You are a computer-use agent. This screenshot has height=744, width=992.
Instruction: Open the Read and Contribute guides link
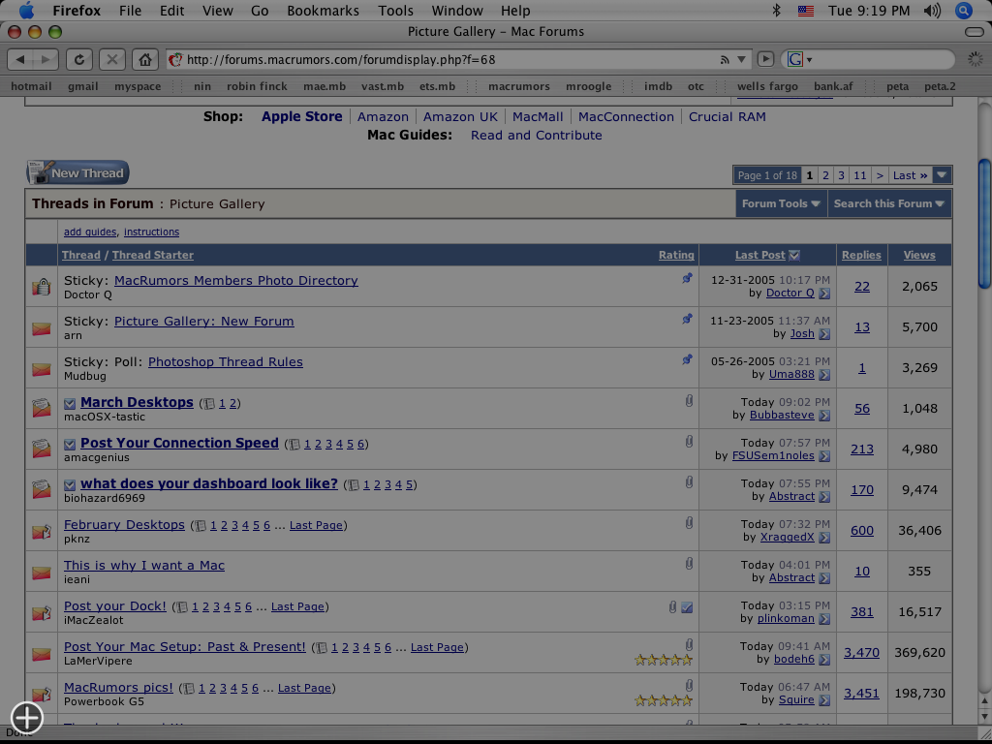(537, 136)
